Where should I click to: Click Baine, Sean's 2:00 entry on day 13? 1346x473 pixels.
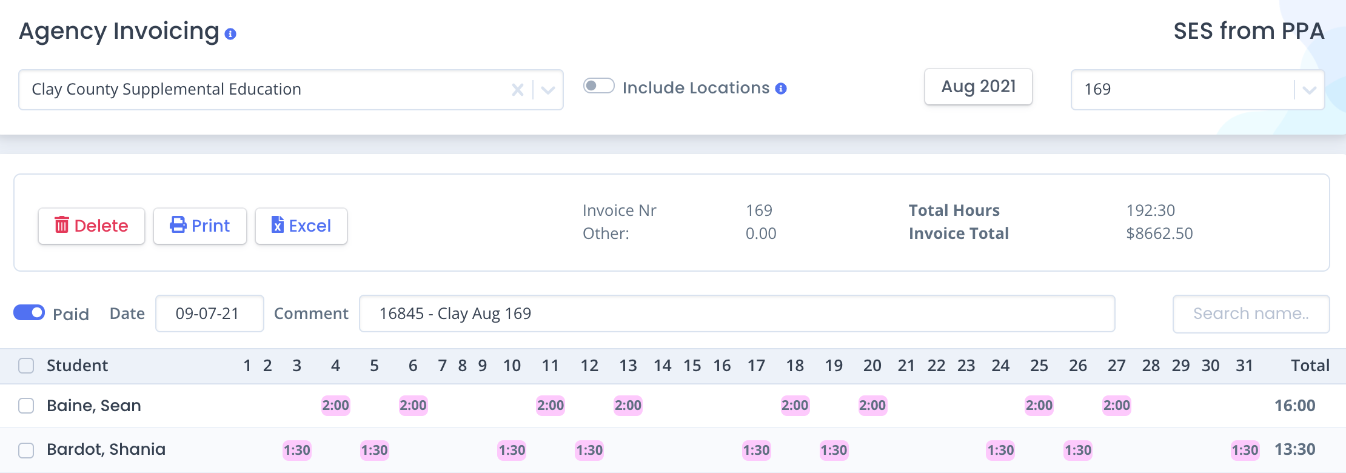coord(628,405)
